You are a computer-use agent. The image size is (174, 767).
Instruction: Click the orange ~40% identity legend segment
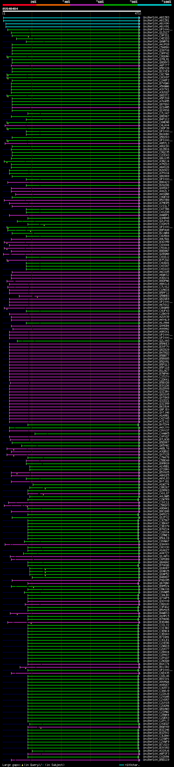point(53,5)
